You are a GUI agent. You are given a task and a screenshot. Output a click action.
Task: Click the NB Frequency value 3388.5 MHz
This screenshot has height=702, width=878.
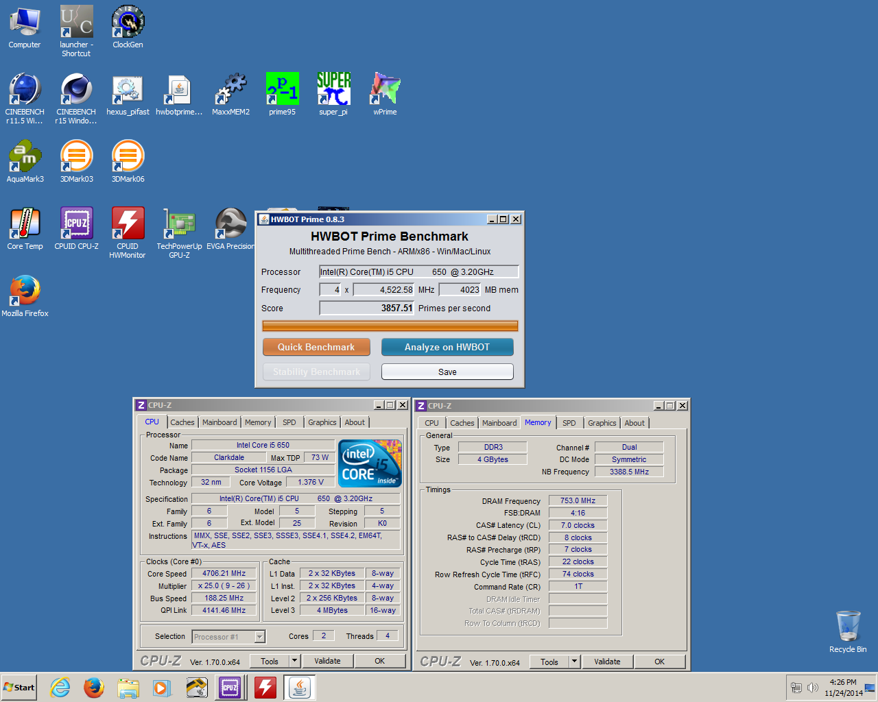point(629,472)
